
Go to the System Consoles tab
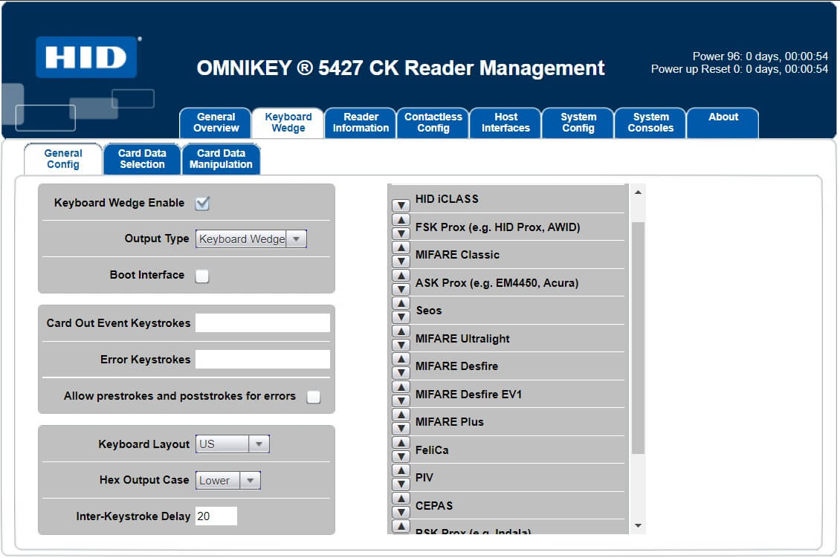tap(650, 123)
